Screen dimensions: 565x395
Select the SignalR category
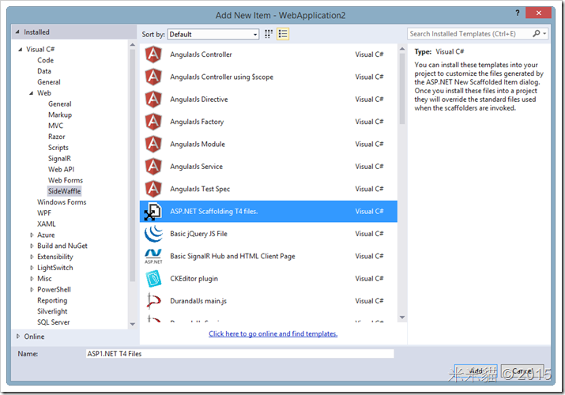[60, 159]
